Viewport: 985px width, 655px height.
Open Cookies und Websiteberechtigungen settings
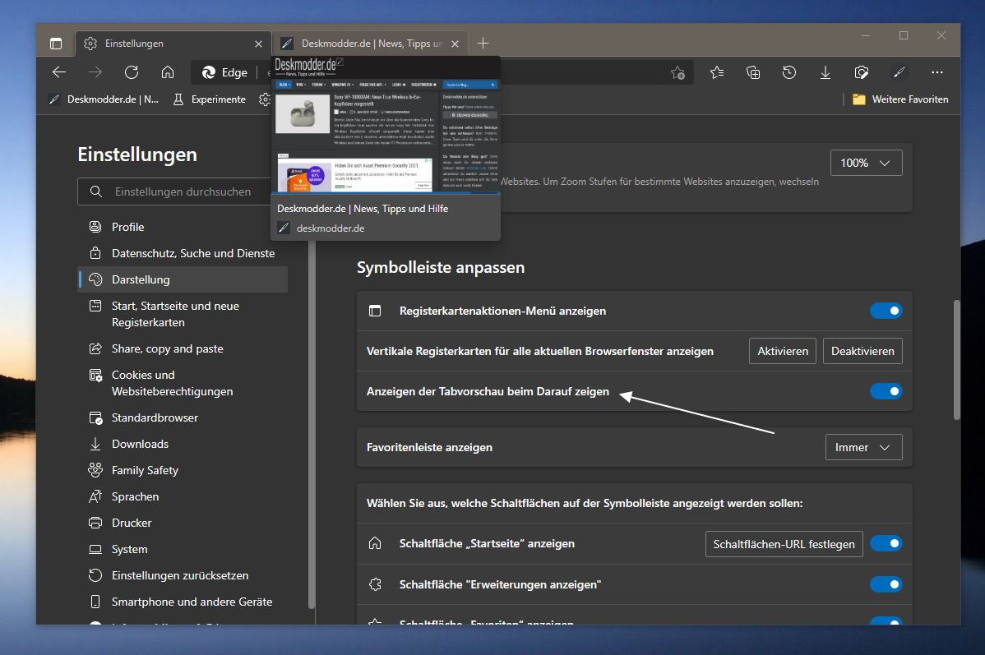point(183,383)
